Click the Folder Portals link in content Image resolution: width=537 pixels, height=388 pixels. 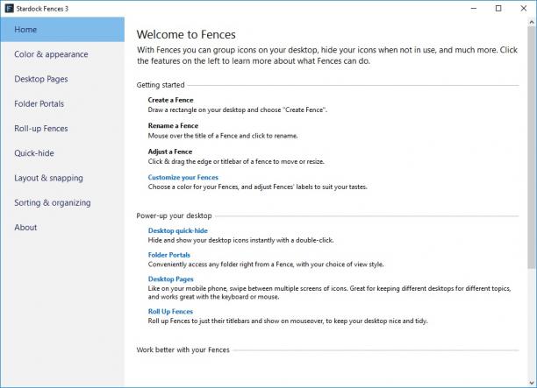click(x=168, y=255)
